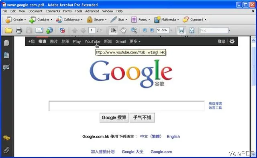Image resolution: width=257 pixels, height=158 pixels.
Task: Click the Zoom out minus button
Action: (x=145, y=30)
